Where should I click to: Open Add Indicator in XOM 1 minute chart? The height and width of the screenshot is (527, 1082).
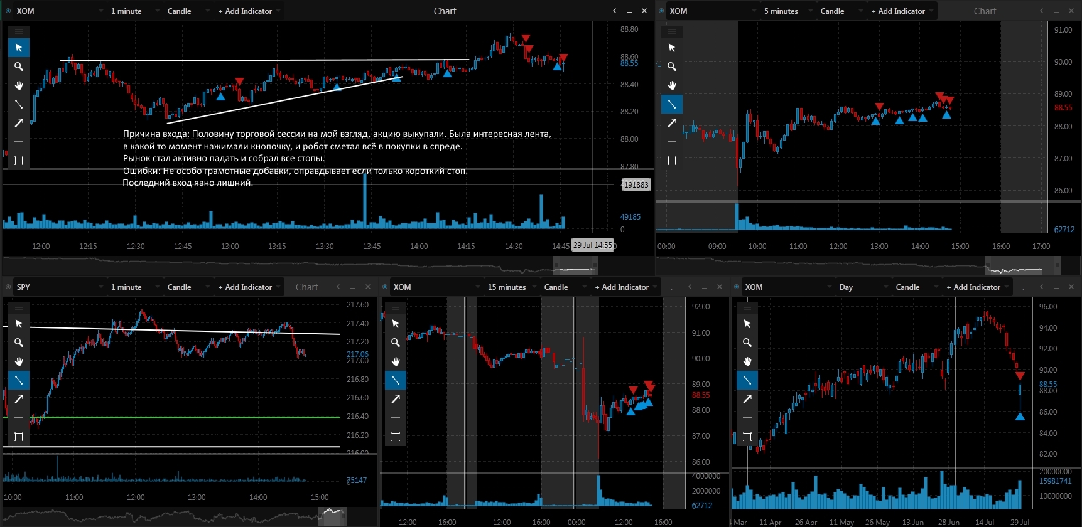(x=249, y=11)
